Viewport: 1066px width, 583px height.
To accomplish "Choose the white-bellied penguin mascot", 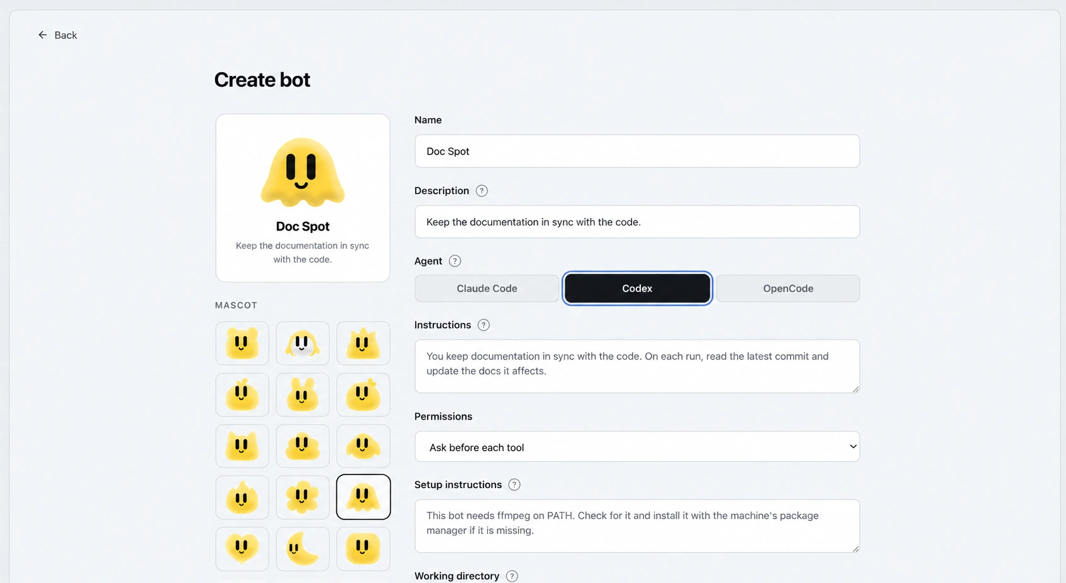I will (303, 344).
